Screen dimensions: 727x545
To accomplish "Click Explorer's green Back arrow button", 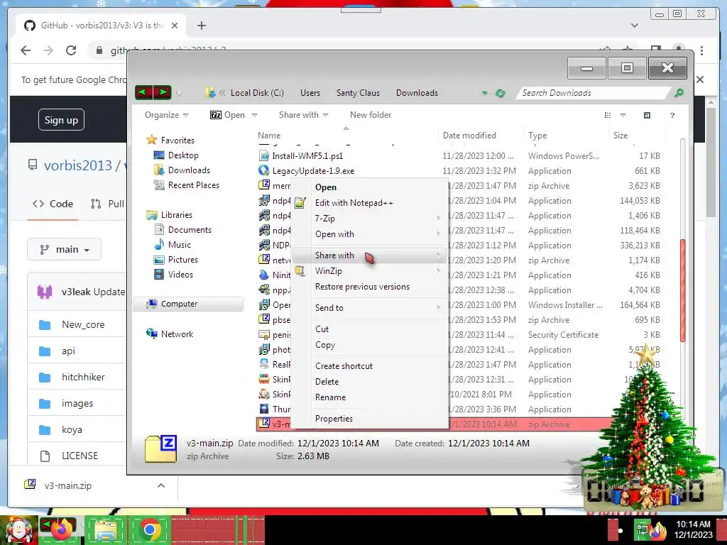I will pyautogui.click(x=143, y=92).
